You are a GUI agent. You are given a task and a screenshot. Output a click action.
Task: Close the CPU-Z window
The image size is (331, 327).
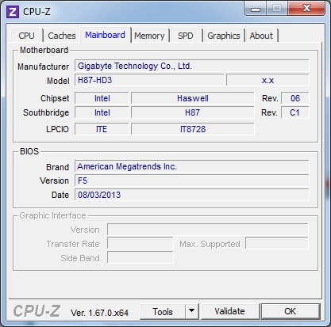point(306,9)
